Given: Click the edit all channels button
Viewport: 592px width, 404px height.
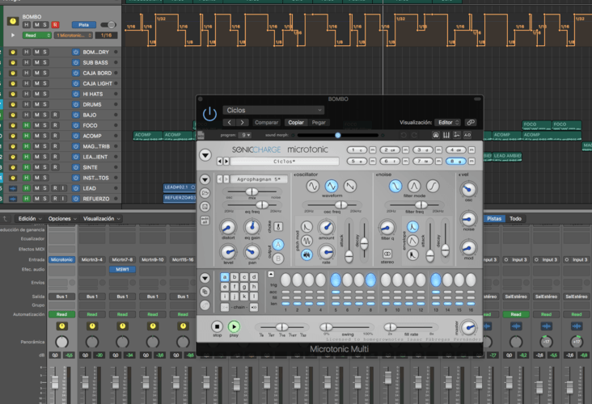Looking at the screenshot, I should point(205,221).
